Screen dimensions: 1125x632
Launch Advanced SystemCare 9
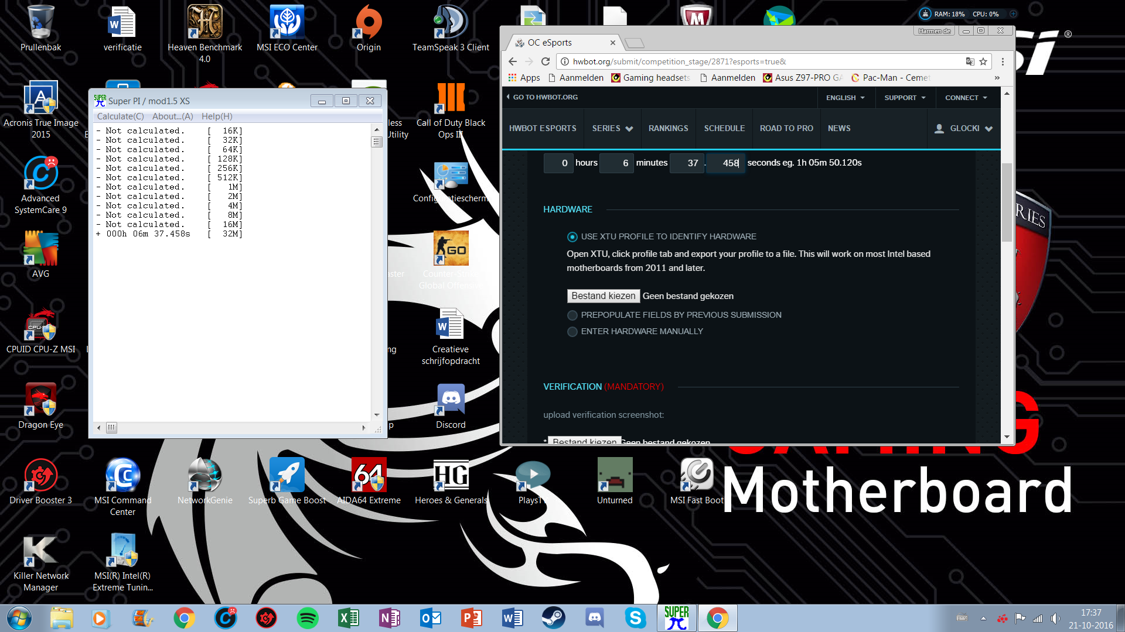click(x=40, y=186)
